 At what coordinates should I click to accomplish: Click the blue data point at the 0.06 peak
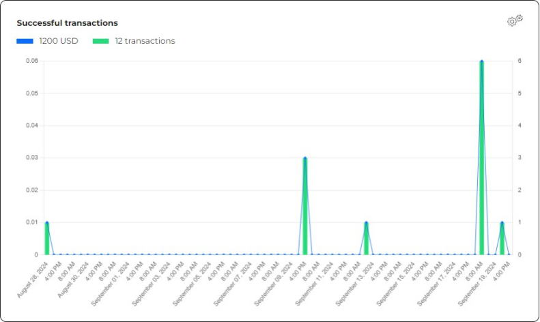(x=481, y=61)
